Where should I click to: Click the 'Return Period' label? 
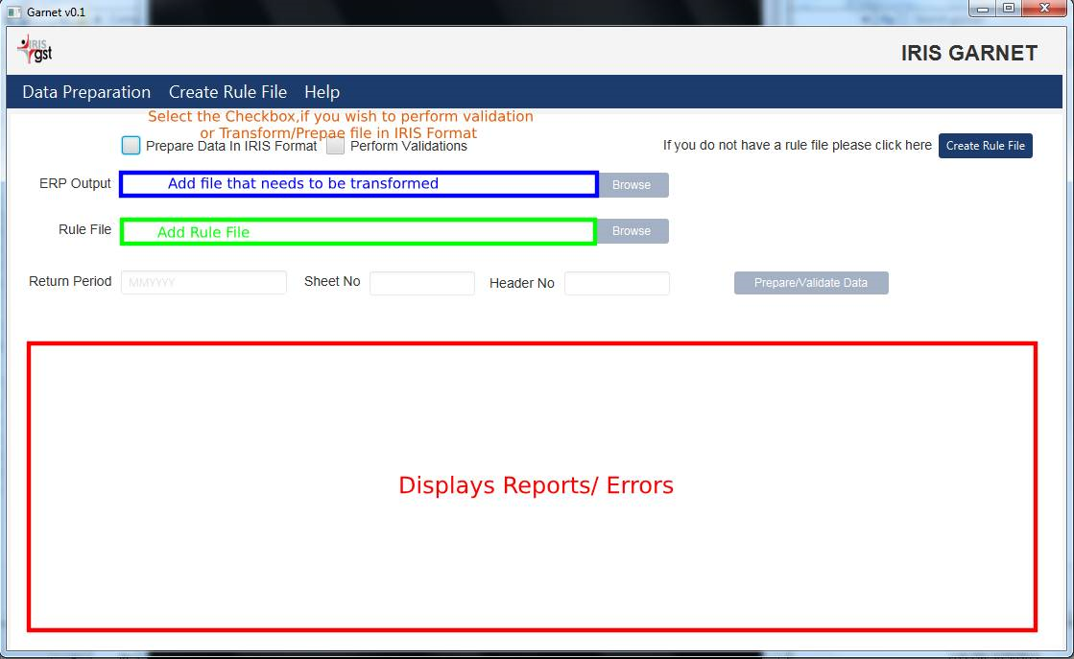pos(70,281)
